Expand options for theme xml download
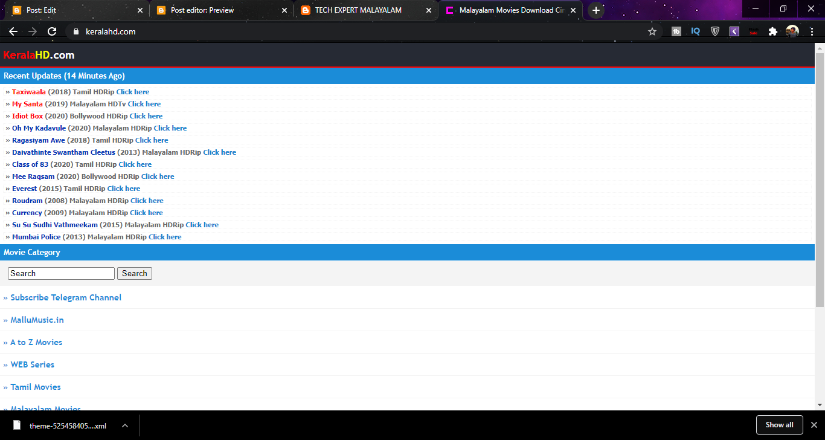This screenshot has width=825, height=440. pyautogui.click(x=125, y=425)
